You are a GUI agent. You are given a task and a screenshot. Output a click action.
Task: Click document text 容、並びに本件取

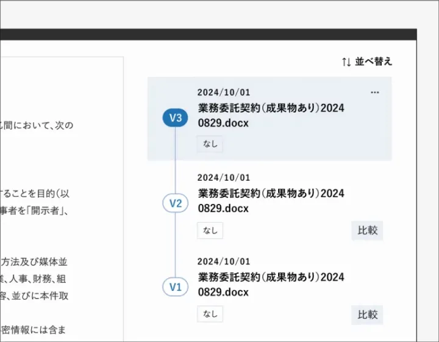point(34,296)
